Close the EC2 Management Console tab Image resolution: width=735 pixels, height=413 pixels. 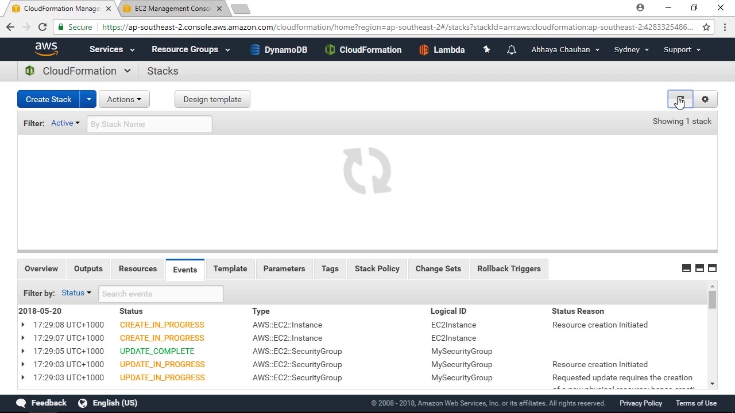(x=219, y=9)
